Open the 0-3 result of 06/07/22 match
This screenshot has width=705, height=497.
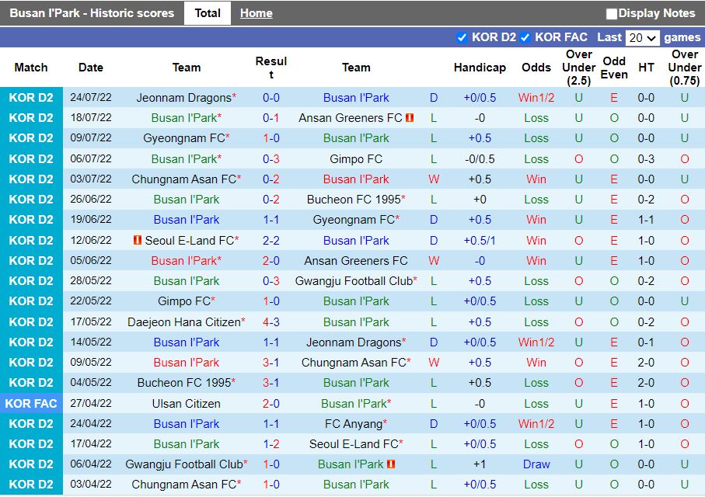(x=271, y=159)
